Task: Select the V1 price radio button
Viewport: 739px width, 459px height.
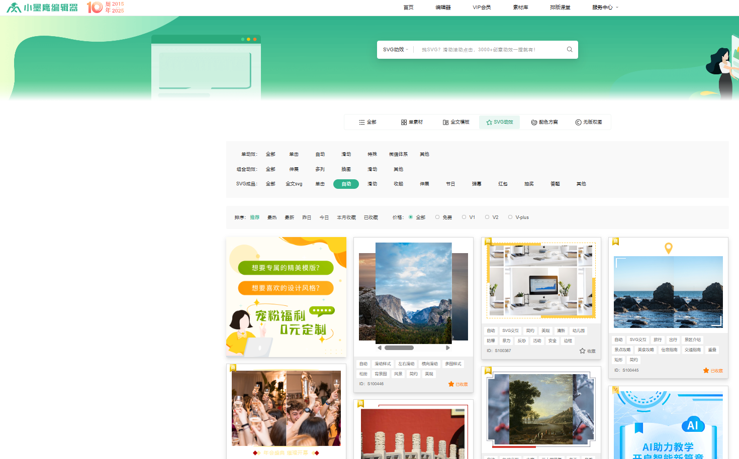Action: [x=464, y=217]
